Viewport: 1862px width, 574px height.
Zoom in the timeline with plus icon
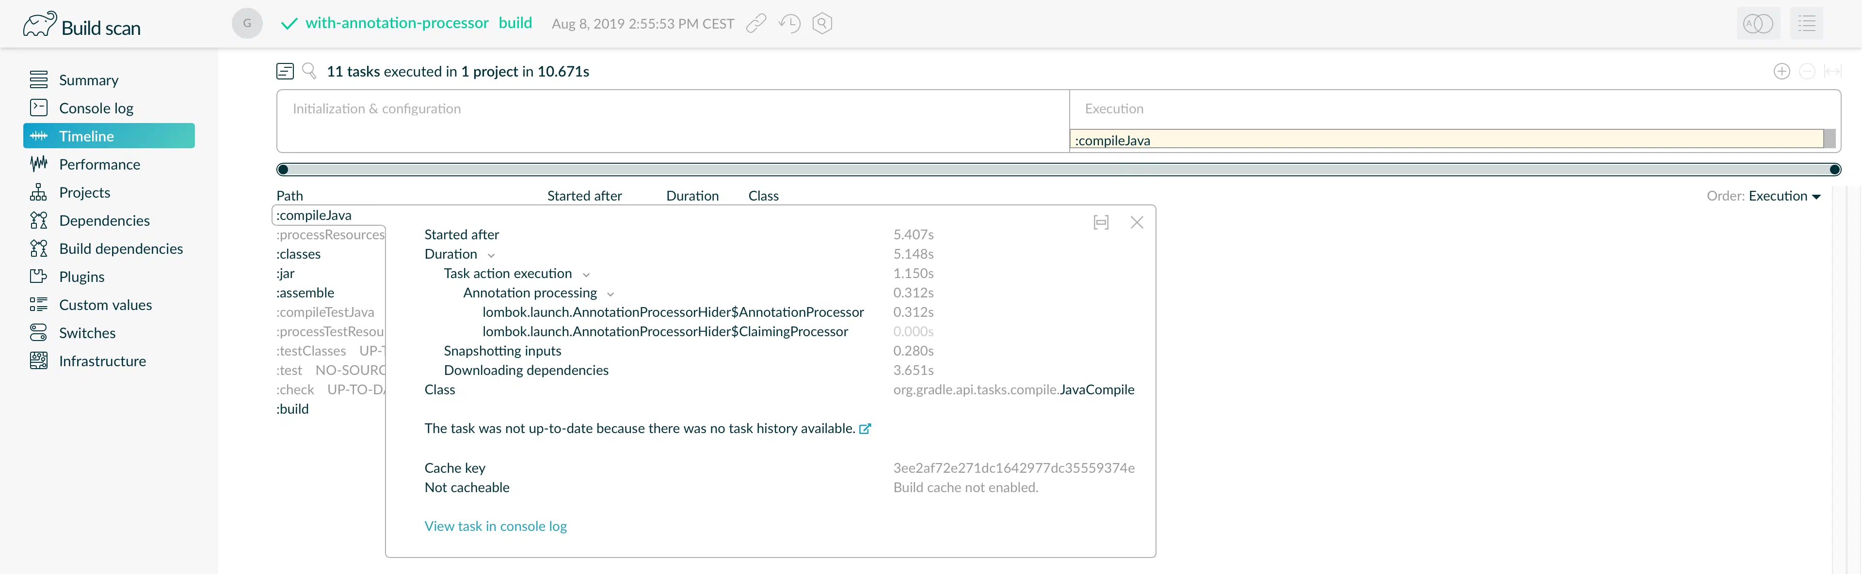point(1782,71)
